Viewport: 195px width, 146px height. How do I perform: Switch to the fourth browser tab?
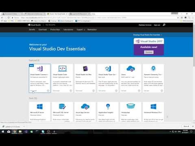(x=80, y=14)
